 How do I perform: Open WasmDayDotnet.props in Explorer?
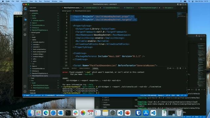click(41, 85)
